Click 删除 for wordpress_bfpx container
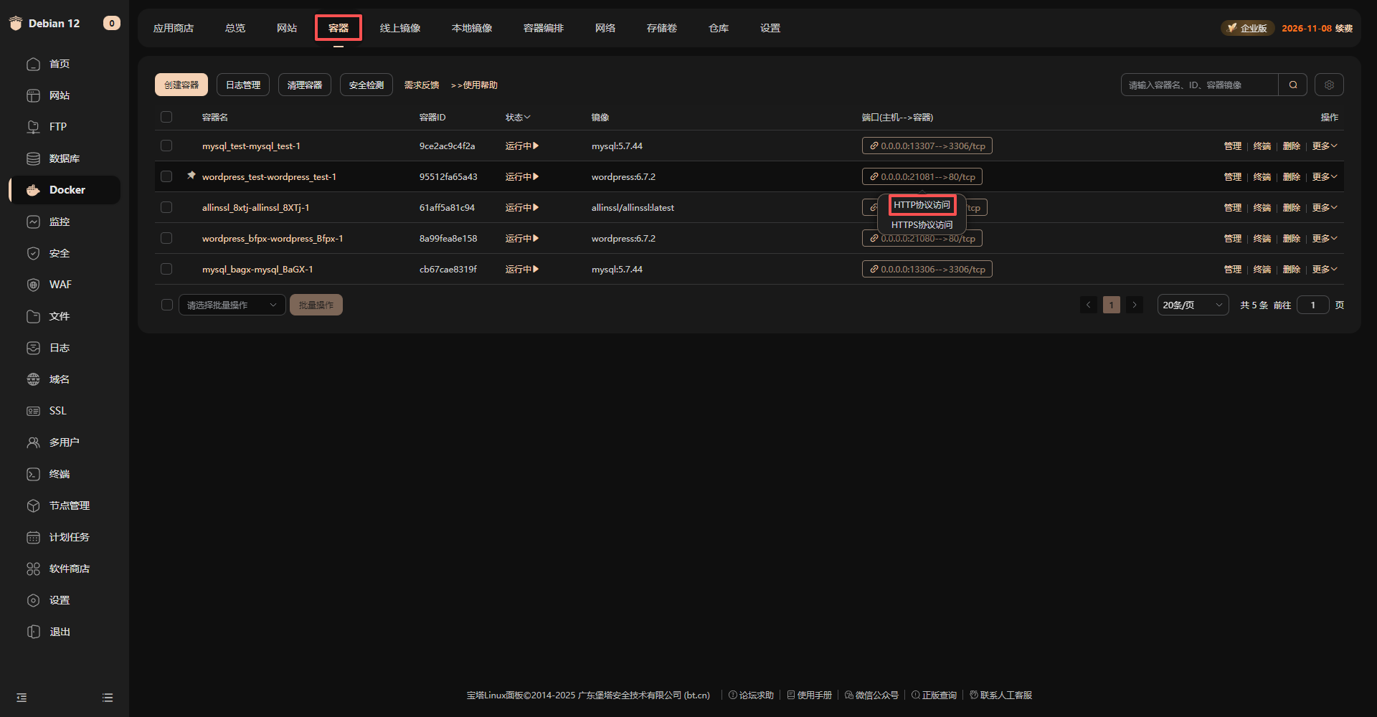 [1291, 238]
